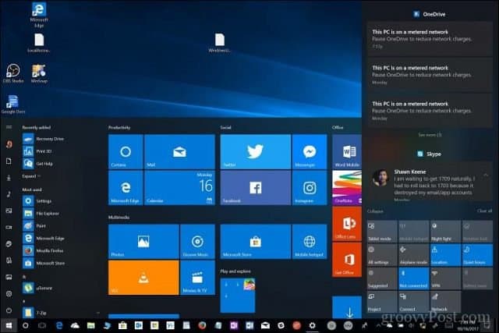The height and width of the screenshot is (333, 499).
Task: Open Mozilla Firefox from Most used list
Action: point(61,251)
